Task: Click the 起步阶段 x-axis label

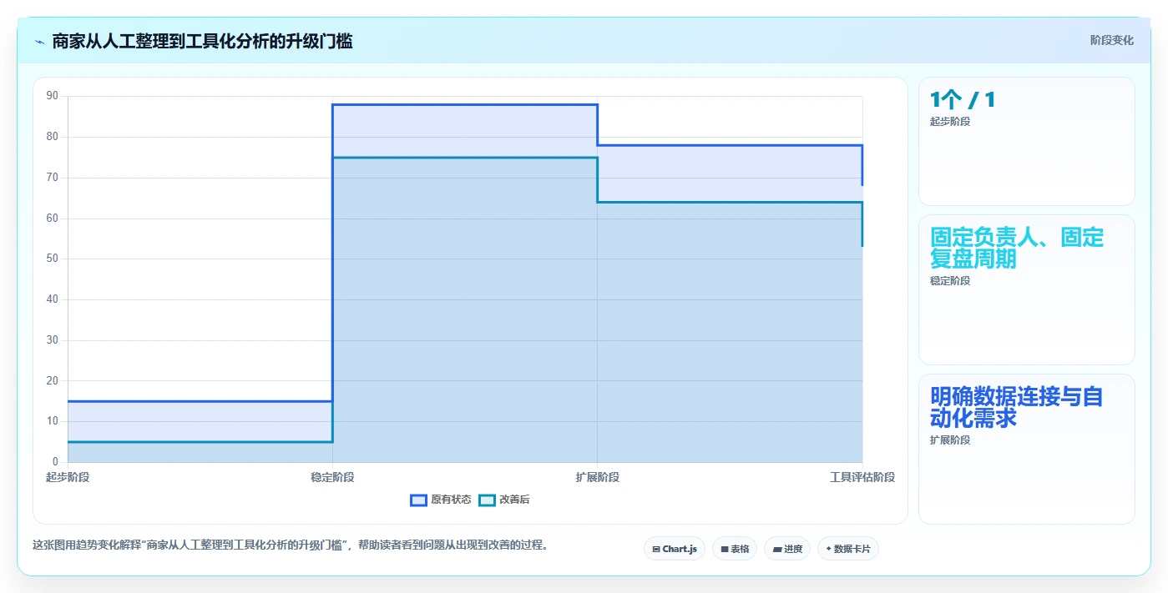Action: 68,477
